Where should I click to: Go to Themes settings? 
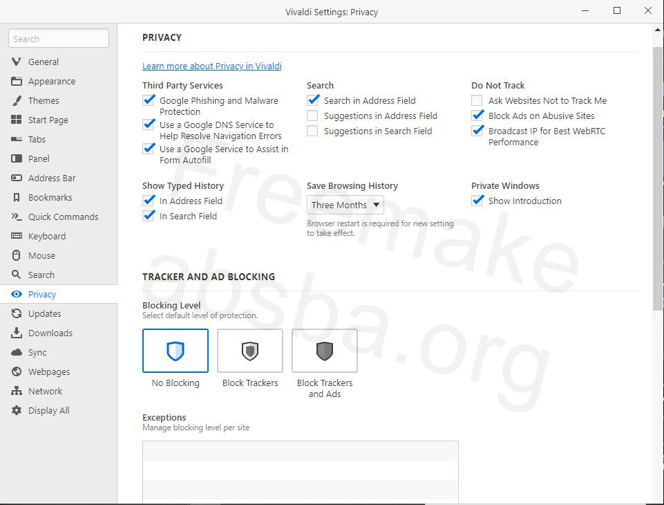coord(44,100)
